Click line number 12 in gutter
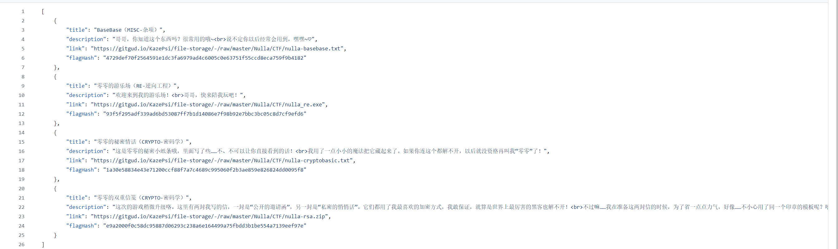Viewport: 838px width, 249px height. [21, 114]
